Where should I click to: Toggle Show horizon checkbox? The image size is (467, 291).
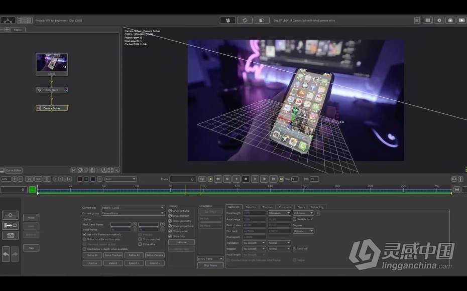[170, 216]
